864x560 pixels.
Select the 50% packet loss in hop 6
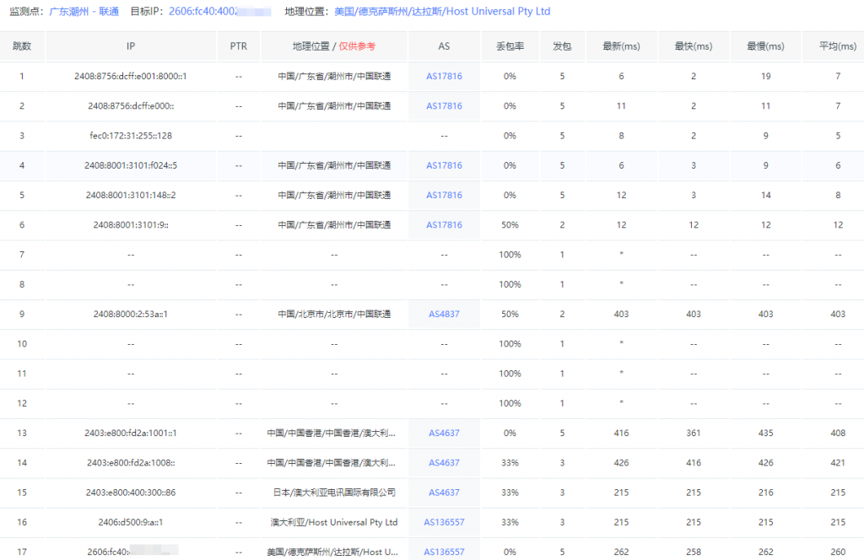(510, 224)
